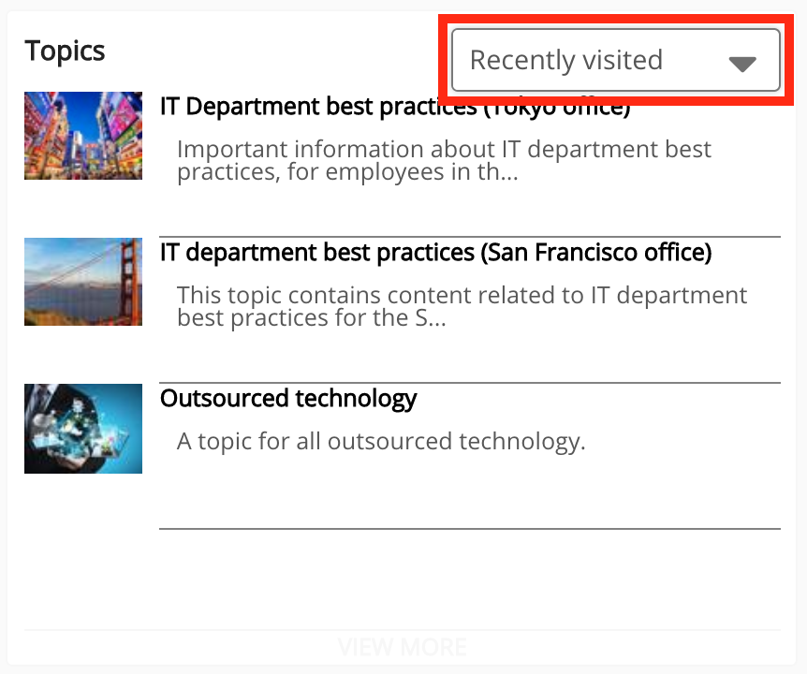Image resolution: width=807 pixels, height=674 pixels.
Task: Click the 'Recently visited' text label
Action: [x=565, y=60]
